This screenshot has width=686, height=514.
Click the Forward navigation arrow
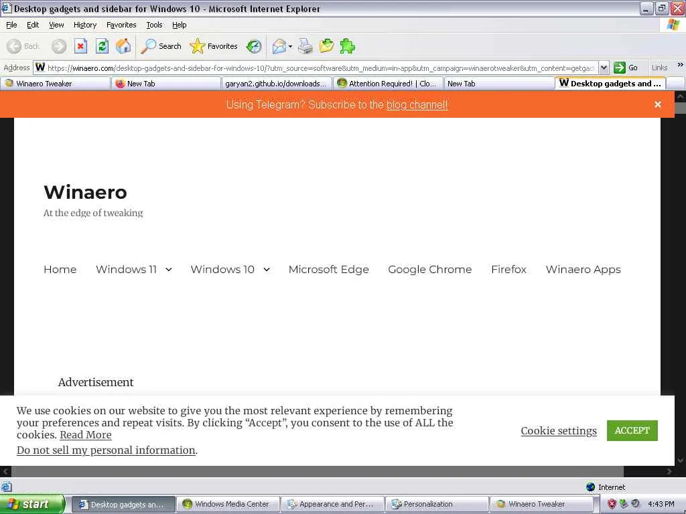[59, 46]
